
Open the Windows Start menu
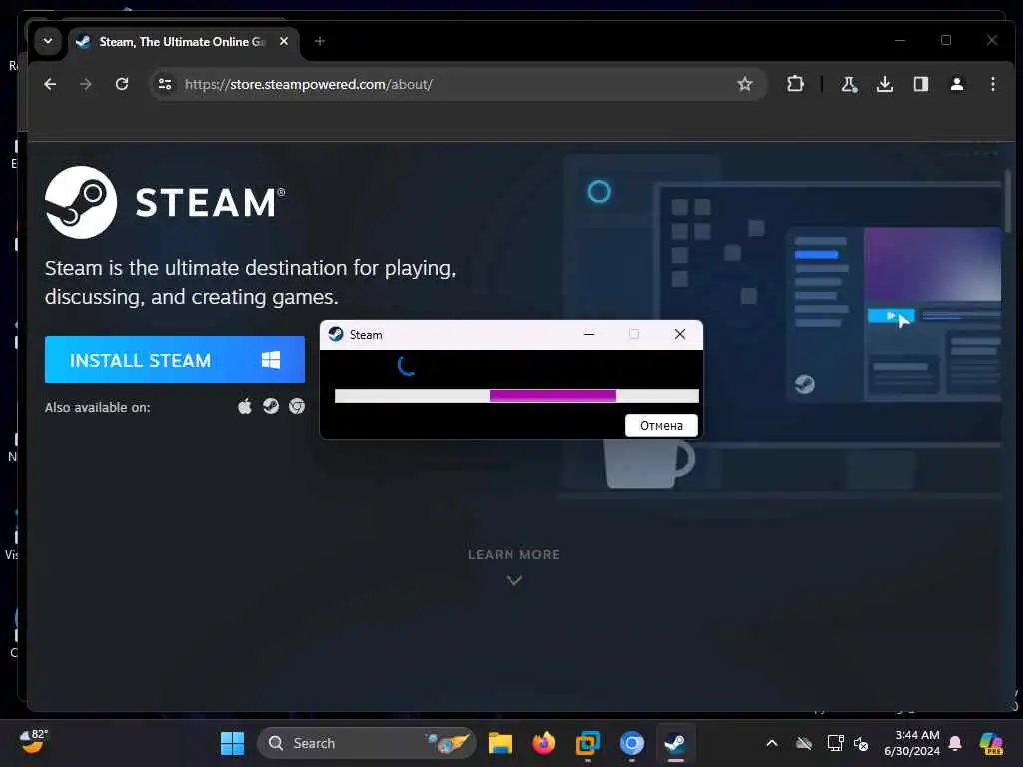pos(232,743)
